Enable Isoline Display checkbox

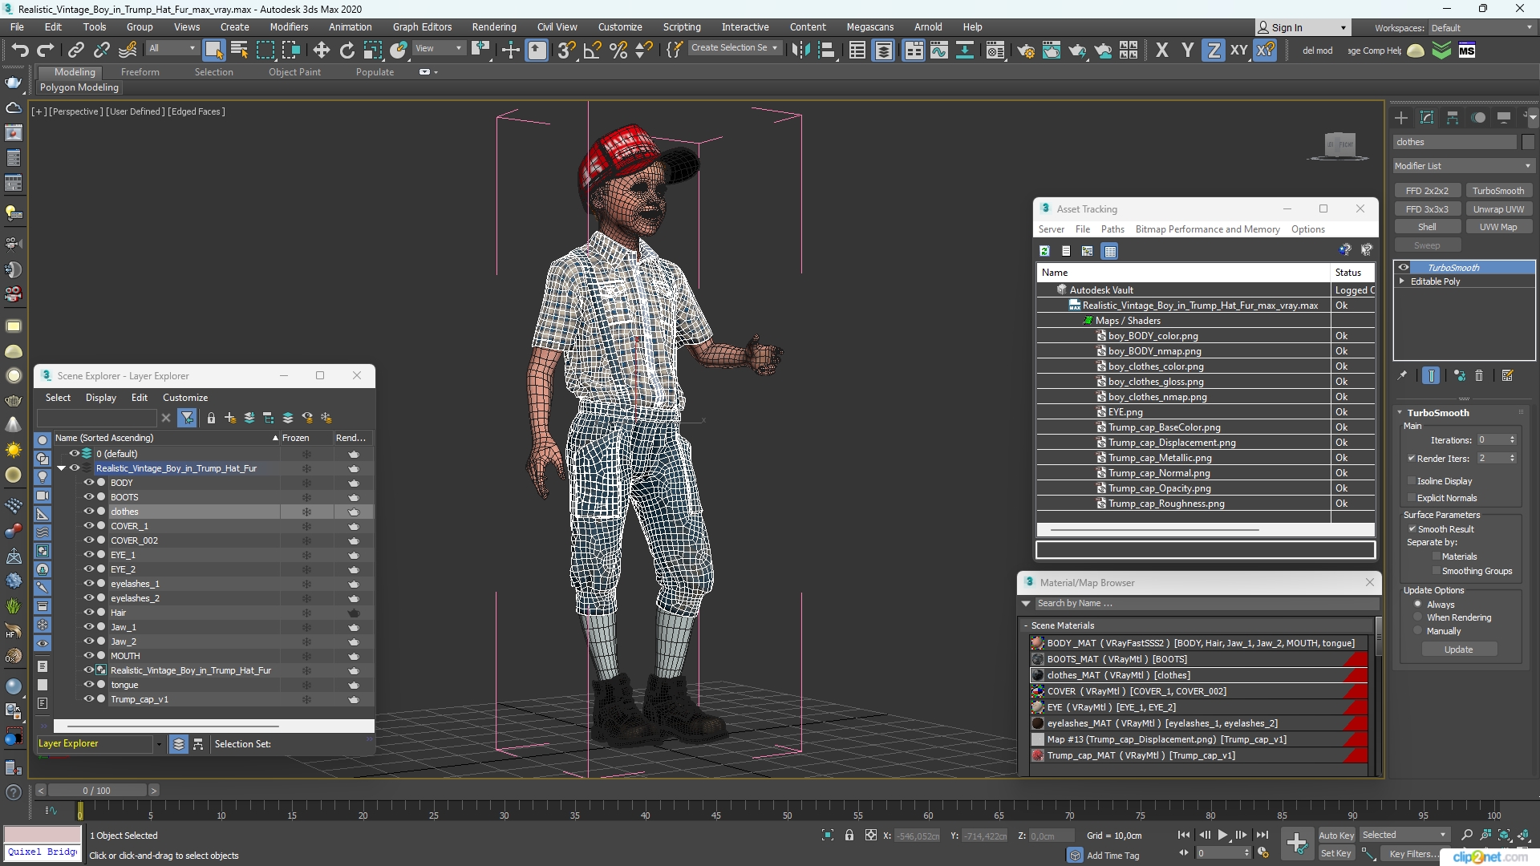[1412, 481]
